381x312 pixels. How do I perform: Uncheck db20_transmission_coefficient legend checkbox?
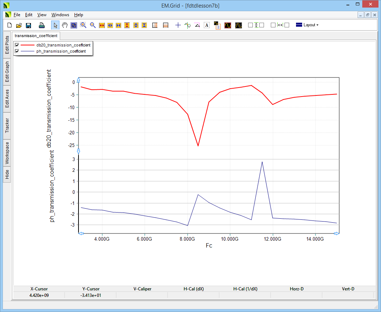click(17, 45)
